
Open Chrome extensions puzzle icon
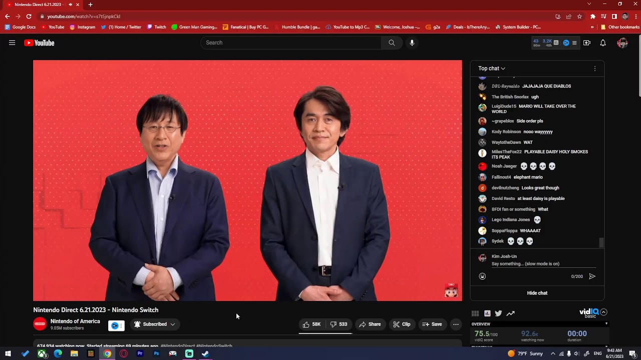pyautogui.click(x=593, y=16)
